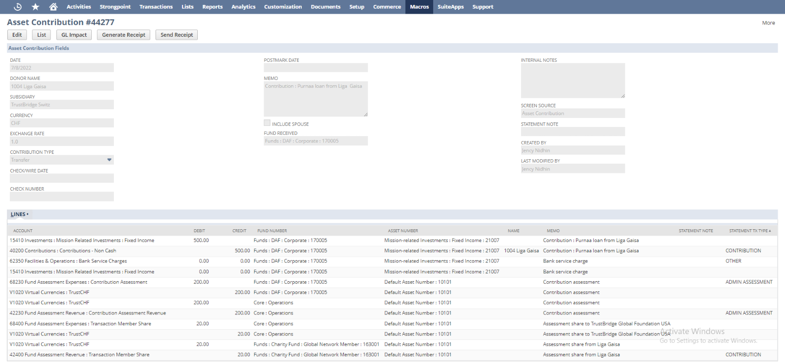Toggle the Include Spouse checkbox
The width and height of the screenshot is (785, 363).
pyautogui.click(x=267, y=123)
